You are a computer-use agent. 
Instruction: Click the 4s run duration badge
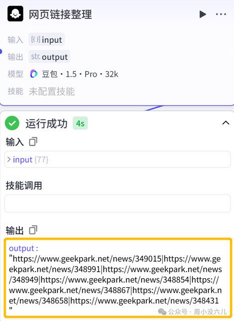[x=80, y=123]
